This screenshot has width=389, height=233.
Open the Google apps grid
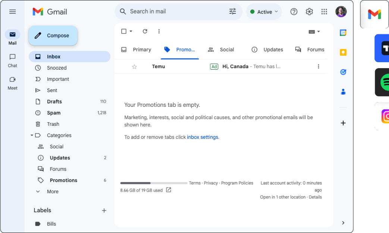click(x=324, y=12)
